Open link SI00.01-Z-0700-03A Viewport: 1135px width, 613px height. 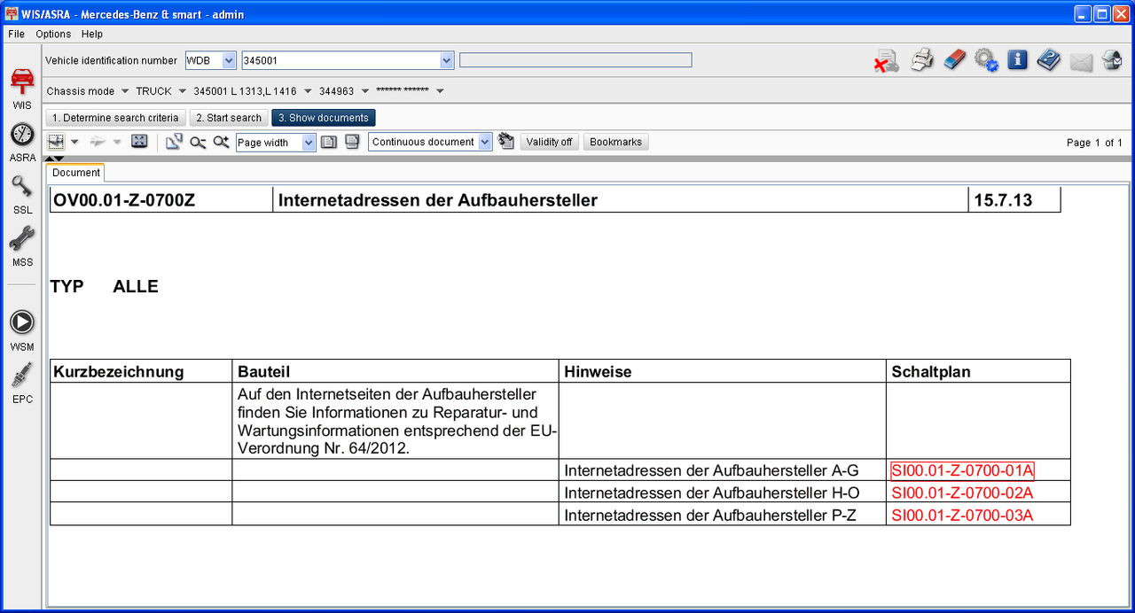962,515
